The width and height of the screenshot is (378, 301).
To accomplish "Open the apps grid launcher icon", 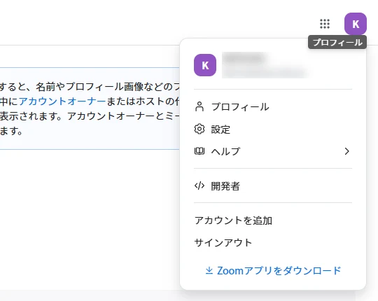I will click(x=325, y=24).
